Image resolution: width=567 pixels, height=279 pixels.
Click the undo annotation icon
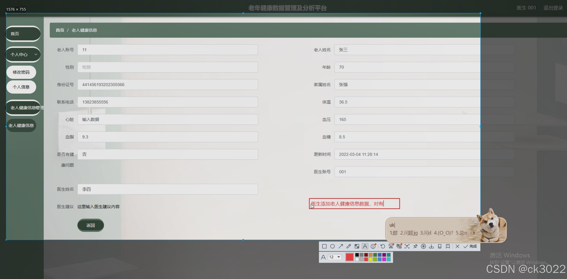click(383, 246)
